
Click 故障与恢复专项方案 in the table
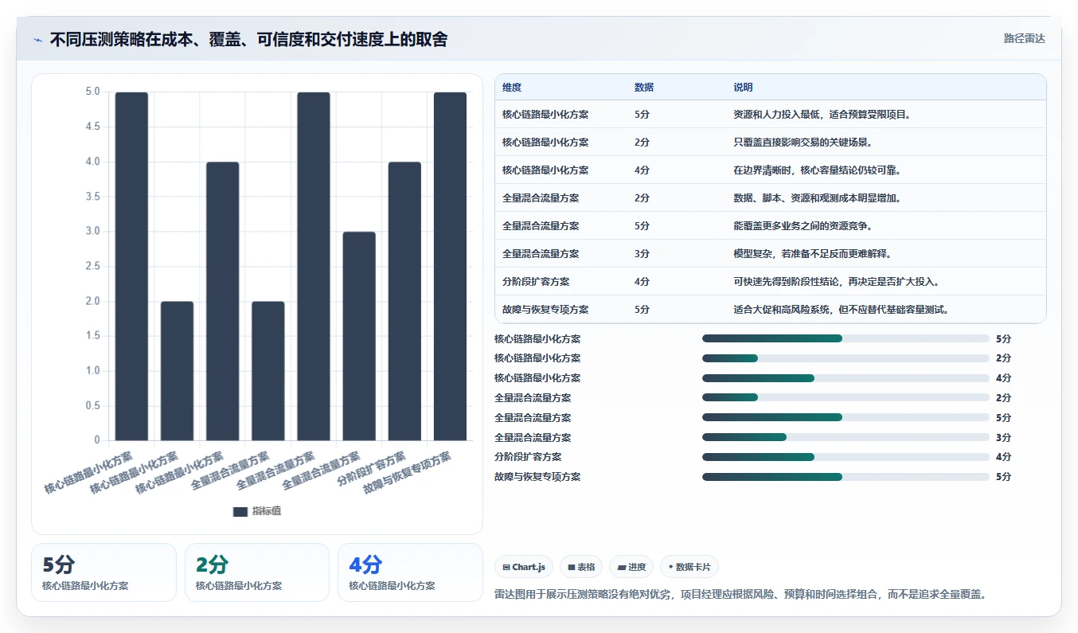click(545, 310)
